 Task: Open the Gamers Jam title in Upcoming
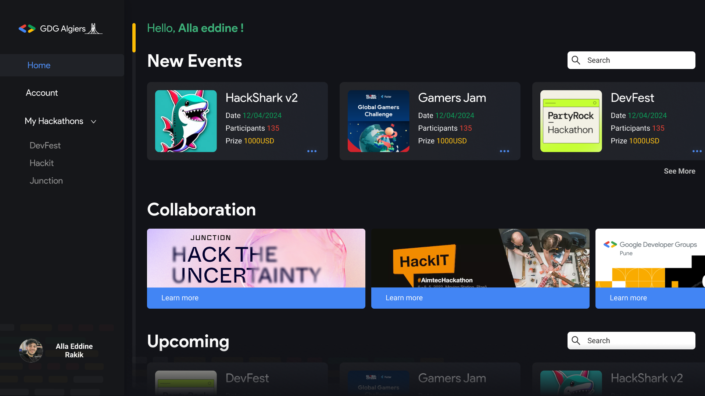452,378
